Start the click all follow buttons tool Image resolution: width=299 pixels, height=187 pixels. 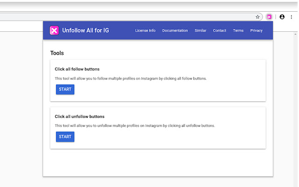point(65,89)
